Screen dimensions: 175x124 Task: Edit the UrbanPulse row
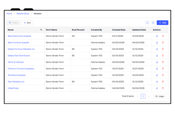point(157,88)
